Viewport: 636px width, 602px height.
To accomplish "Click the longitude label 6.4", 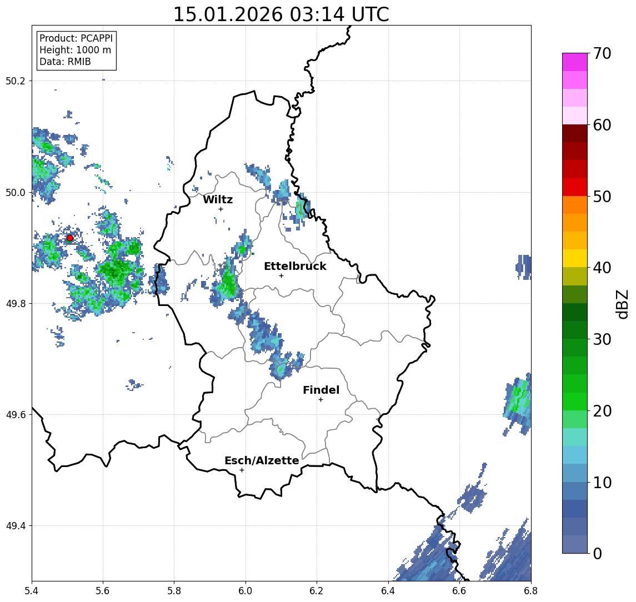I will coord(388,591).
